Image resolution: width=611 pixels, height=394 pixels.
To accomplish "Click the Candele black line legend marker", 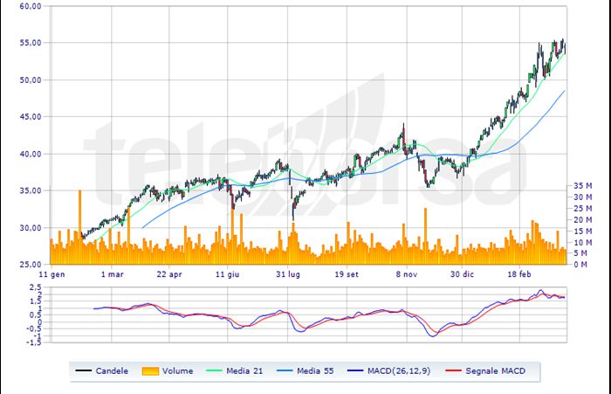I will pyautogui.click(x=85, y=370).
